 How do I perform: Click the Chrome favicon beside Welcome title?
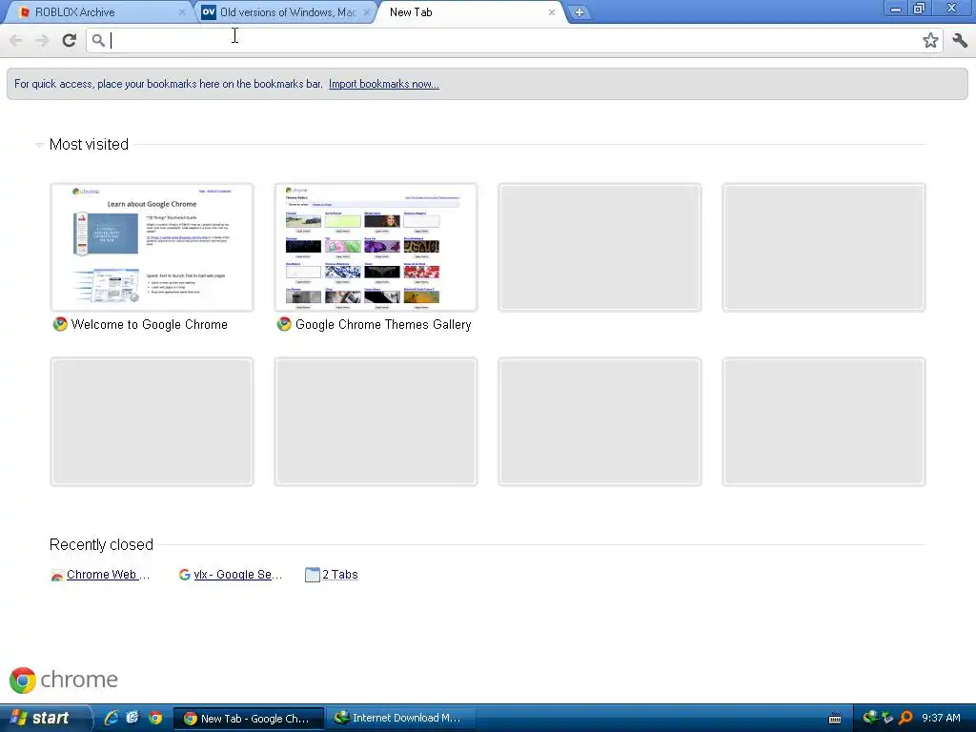(60, 324)
